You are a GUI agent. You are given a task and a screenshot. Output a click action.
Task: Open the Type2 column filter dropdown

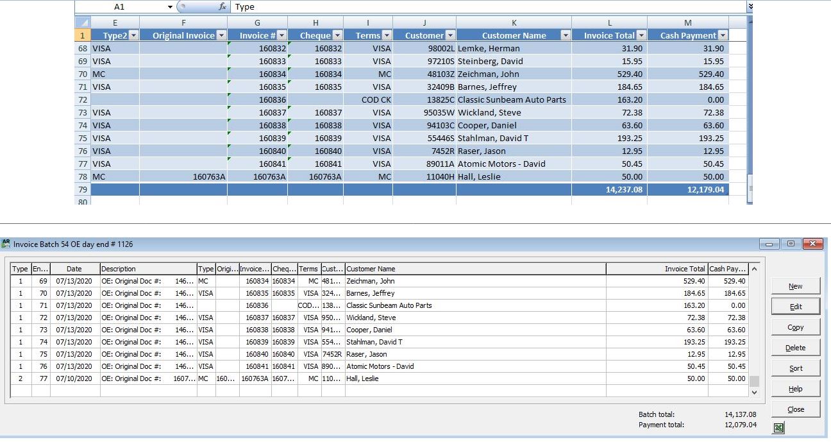[x=134, y=36]
